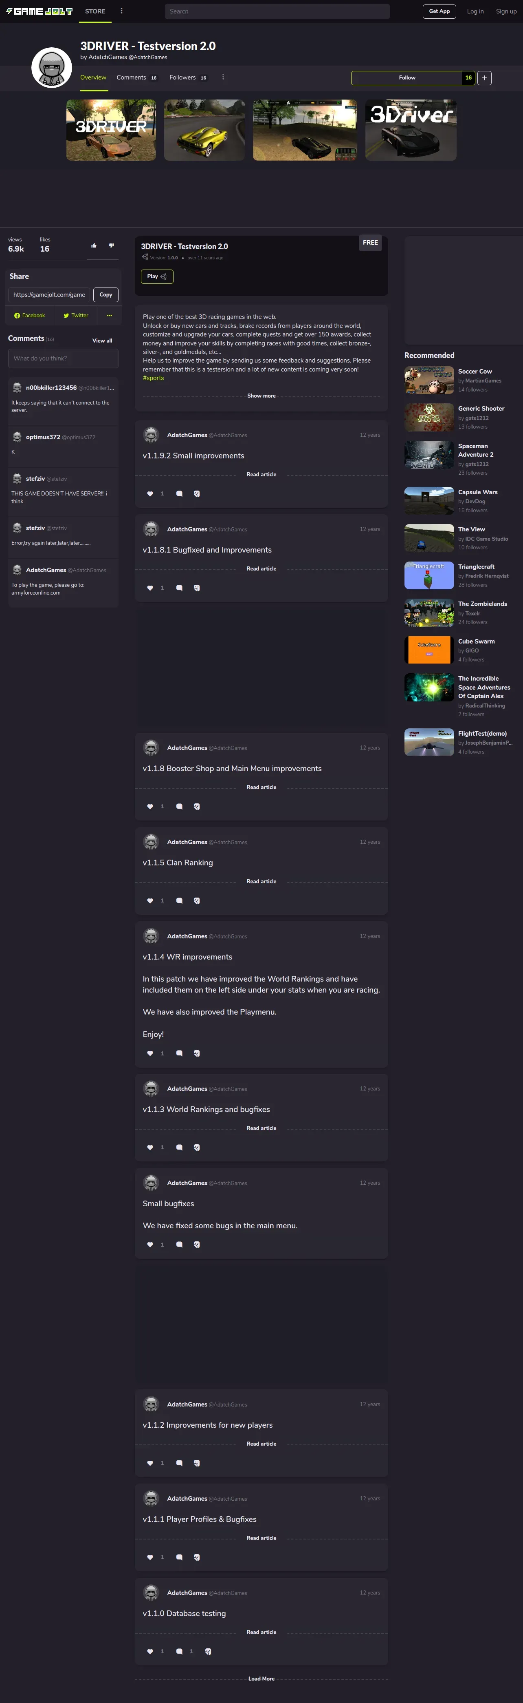
Task: Select the Overview tab
Action: coord(93,77)
